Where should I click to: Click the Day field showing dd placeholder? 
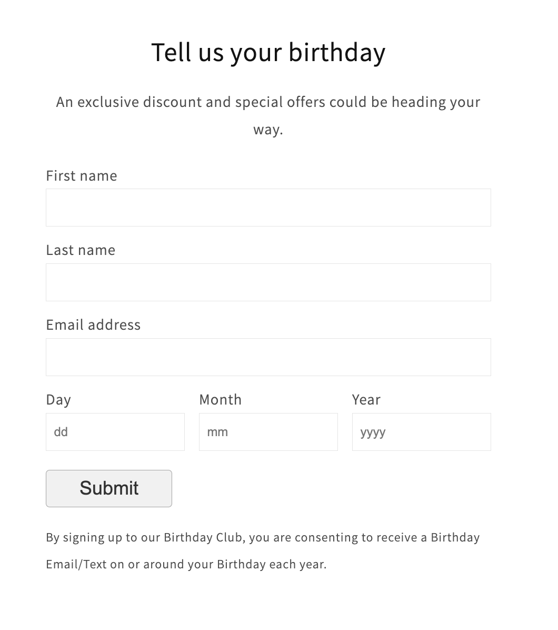[115, 432]
